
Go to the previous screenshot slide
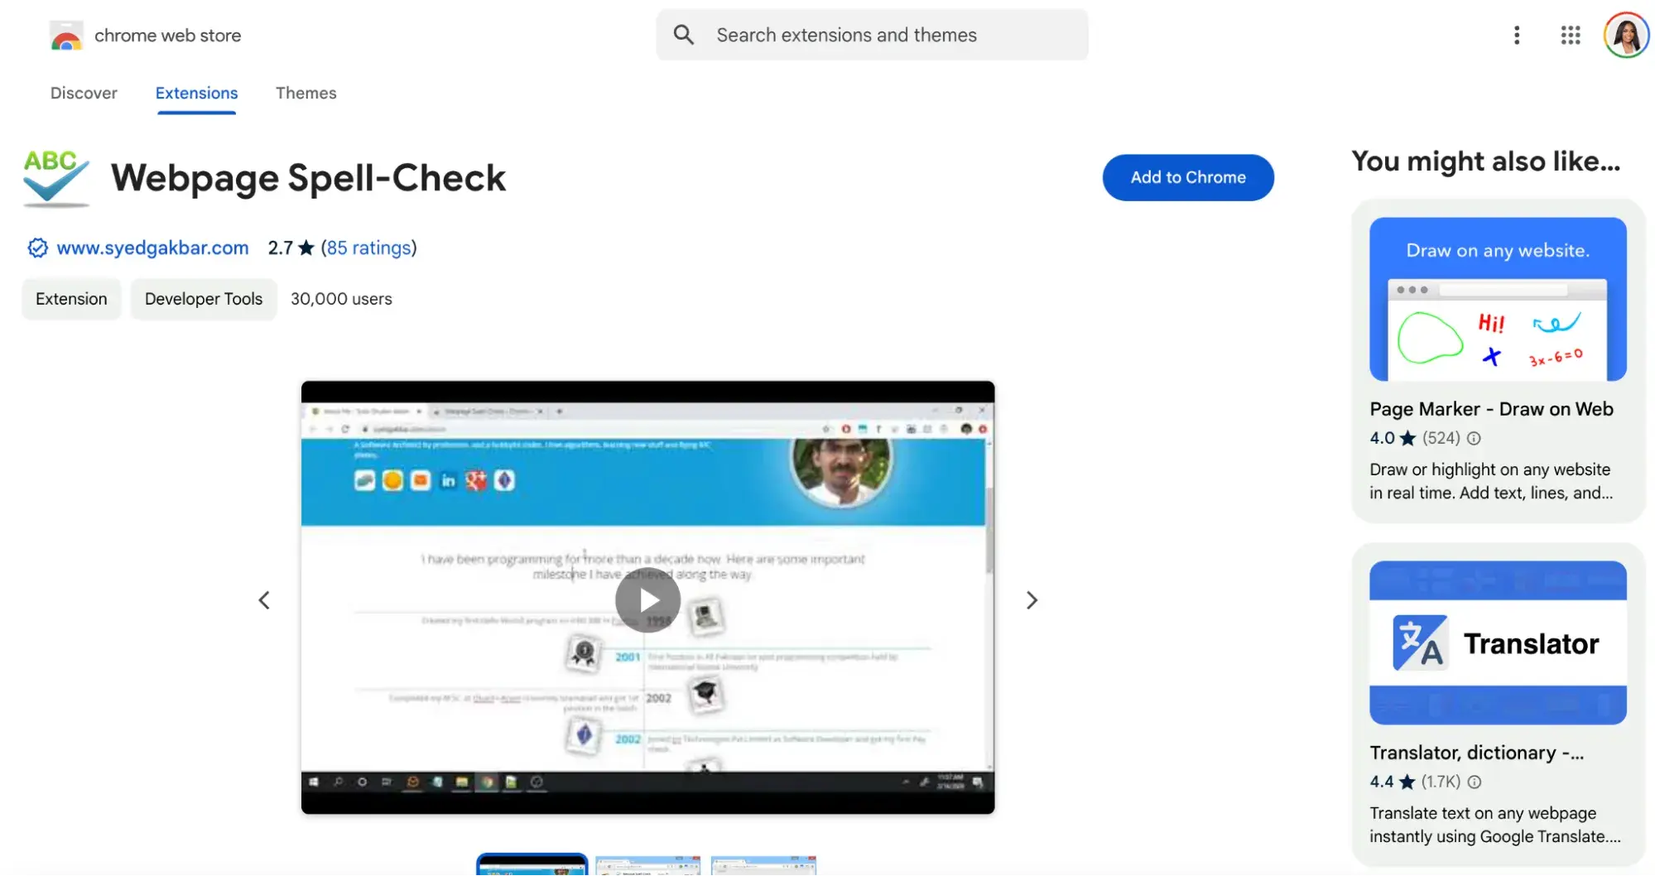click(x=264, y=600)
